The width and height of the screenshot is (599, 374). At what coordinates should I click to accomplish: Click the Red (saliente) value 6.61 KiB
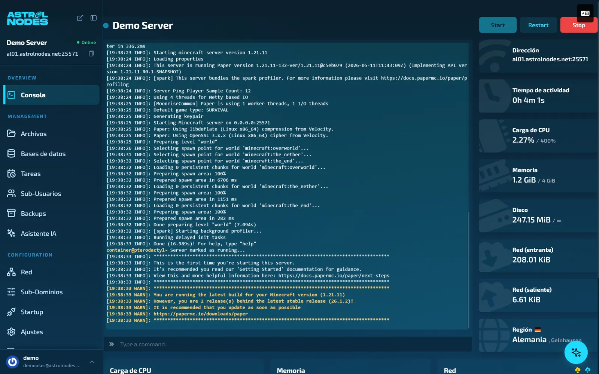coord(526,300)
